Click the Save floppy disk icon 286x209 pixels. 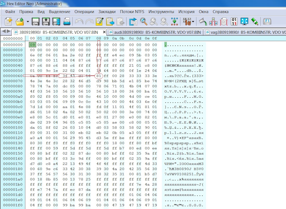tap(35, 21)
